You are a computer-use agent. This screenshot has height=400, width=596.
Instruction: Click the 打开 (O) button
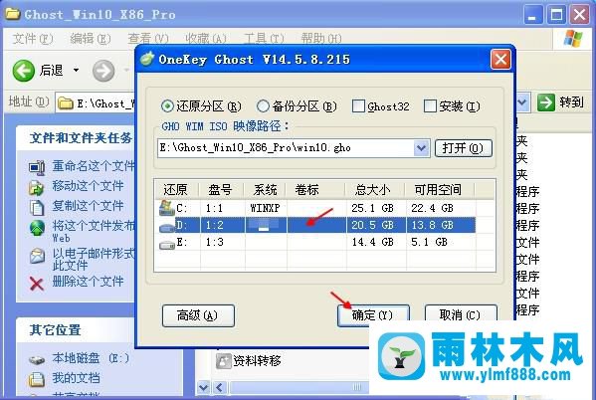[463, 148]
